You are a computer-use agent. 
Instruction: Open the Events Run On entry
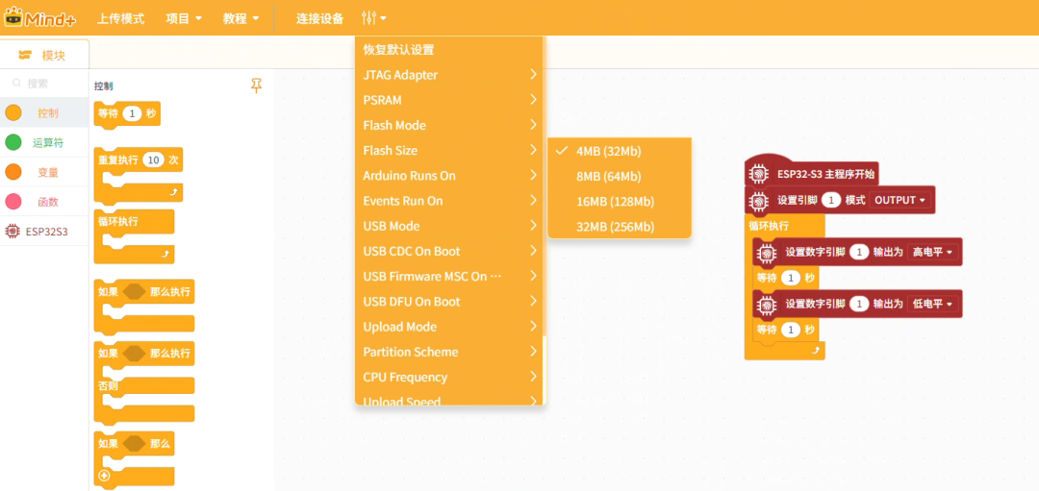450,201
